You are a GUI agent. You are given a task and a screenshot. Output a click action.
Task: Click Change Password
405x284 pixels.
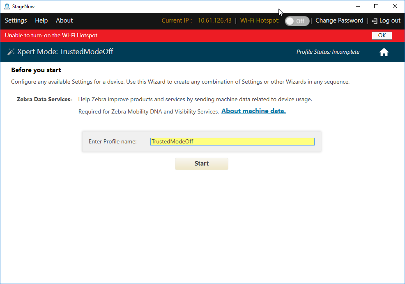339,20
